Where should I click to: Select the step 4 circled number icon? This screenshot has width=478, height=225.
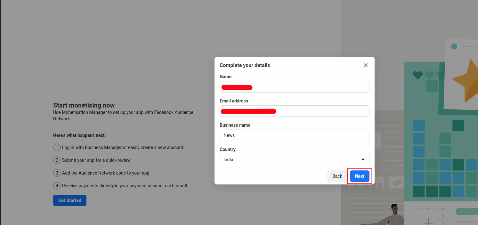pos(57,186)
